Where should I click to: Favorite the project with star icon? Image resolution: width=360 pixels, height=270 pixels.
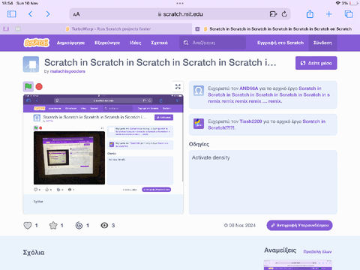[x=53, y=226]
